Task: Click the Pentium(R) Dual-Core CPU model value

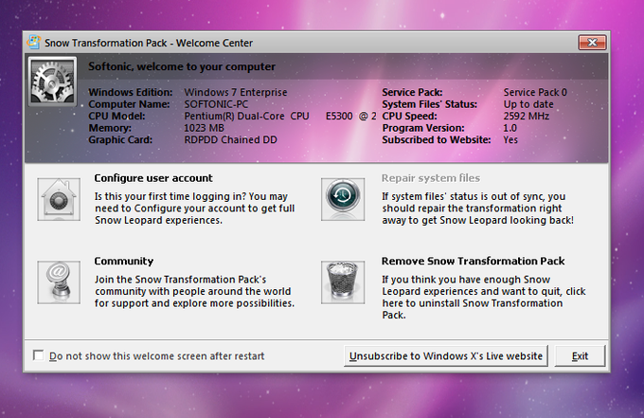Action: pyautogui.click(x=280, y=116)
